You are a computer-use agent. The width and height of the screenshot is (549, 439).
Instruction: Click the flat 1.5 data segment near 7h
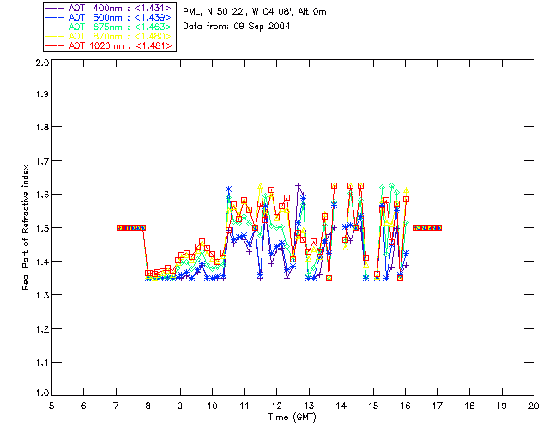131,227
